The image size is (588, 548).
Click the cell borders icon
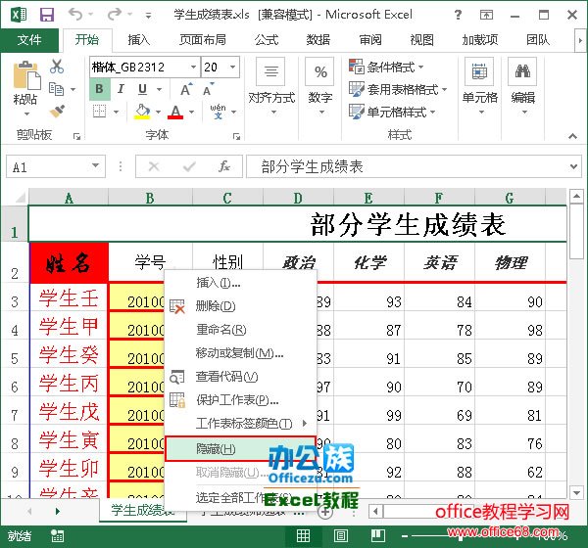[x=99, y=112]
